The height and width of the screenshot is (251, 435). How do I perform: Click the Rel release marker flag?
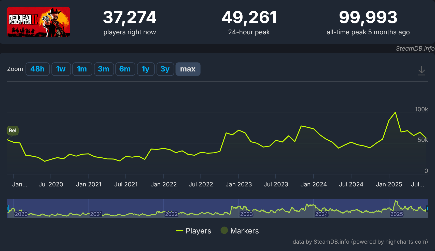13,130
